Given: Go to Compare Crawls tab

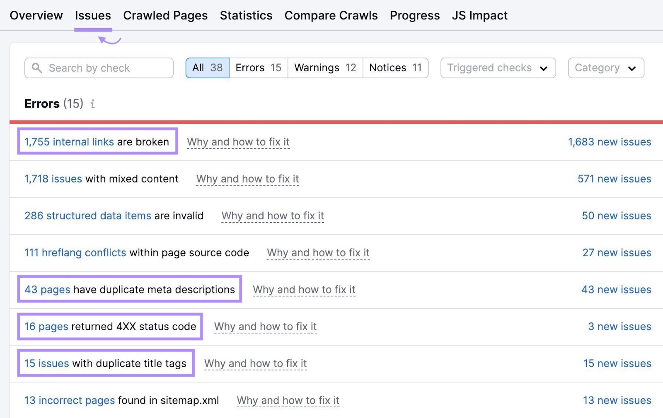Looking at the screenshot, I should tap(331, 15).
